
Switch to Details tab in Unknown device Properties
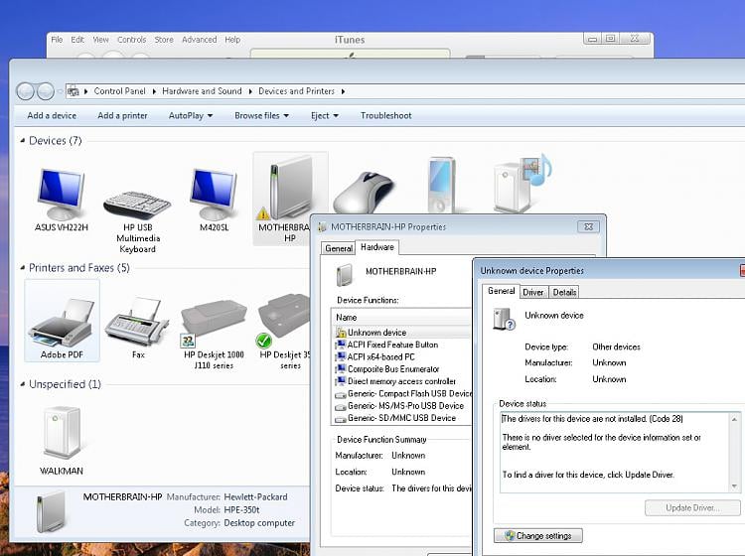point(564,292)
